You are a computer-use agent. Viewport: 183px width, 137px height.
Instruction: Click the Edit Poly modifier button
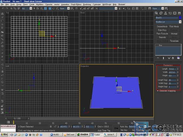(x=162, y=30)
